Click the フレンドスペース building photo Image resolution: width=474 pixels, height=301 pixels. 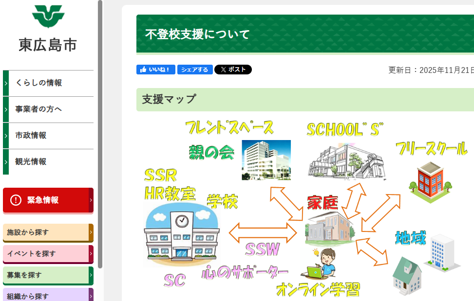click(x=266, y=160)
